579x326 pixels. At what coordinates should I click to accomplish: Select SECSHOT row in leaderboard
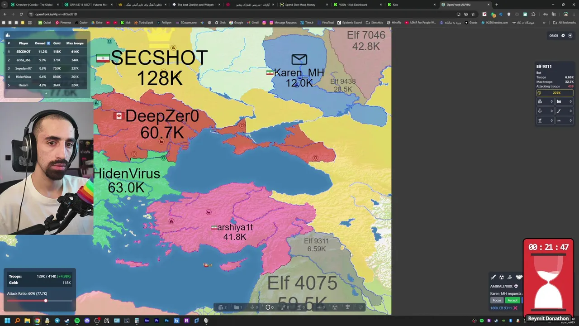tap(45, 52)
